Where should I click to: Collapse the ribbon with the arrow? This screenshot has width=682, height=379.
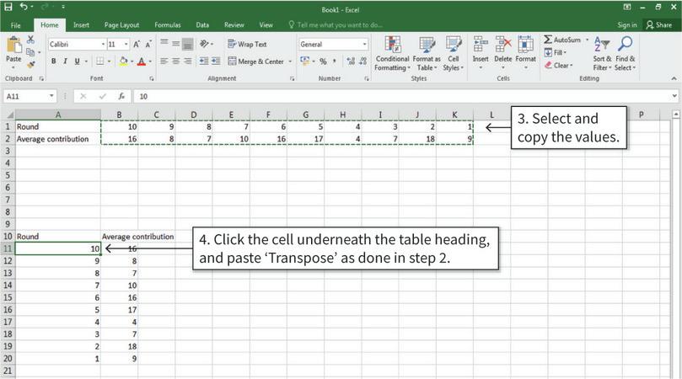pyautogui.click(x=674, y=78)
